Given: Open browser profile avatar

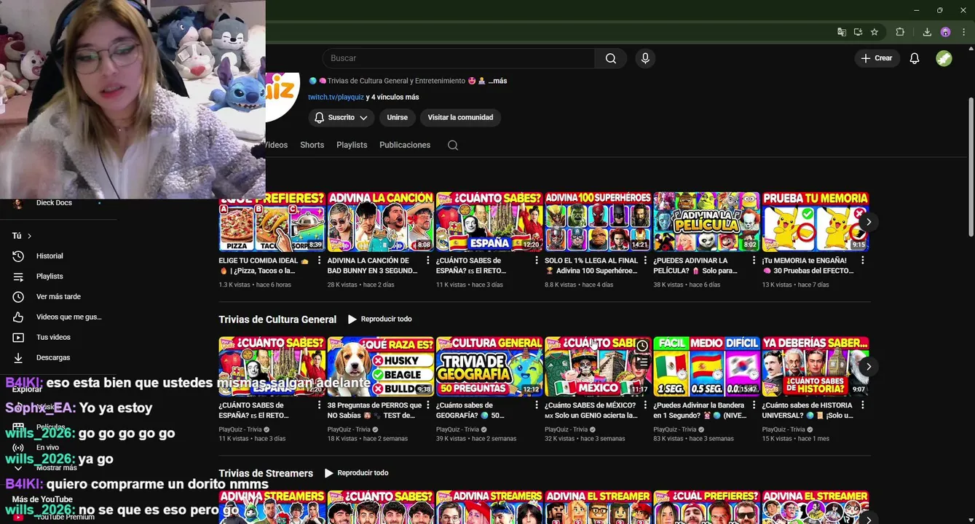Looking at the screenshot, I should click(x=945, y=32).
